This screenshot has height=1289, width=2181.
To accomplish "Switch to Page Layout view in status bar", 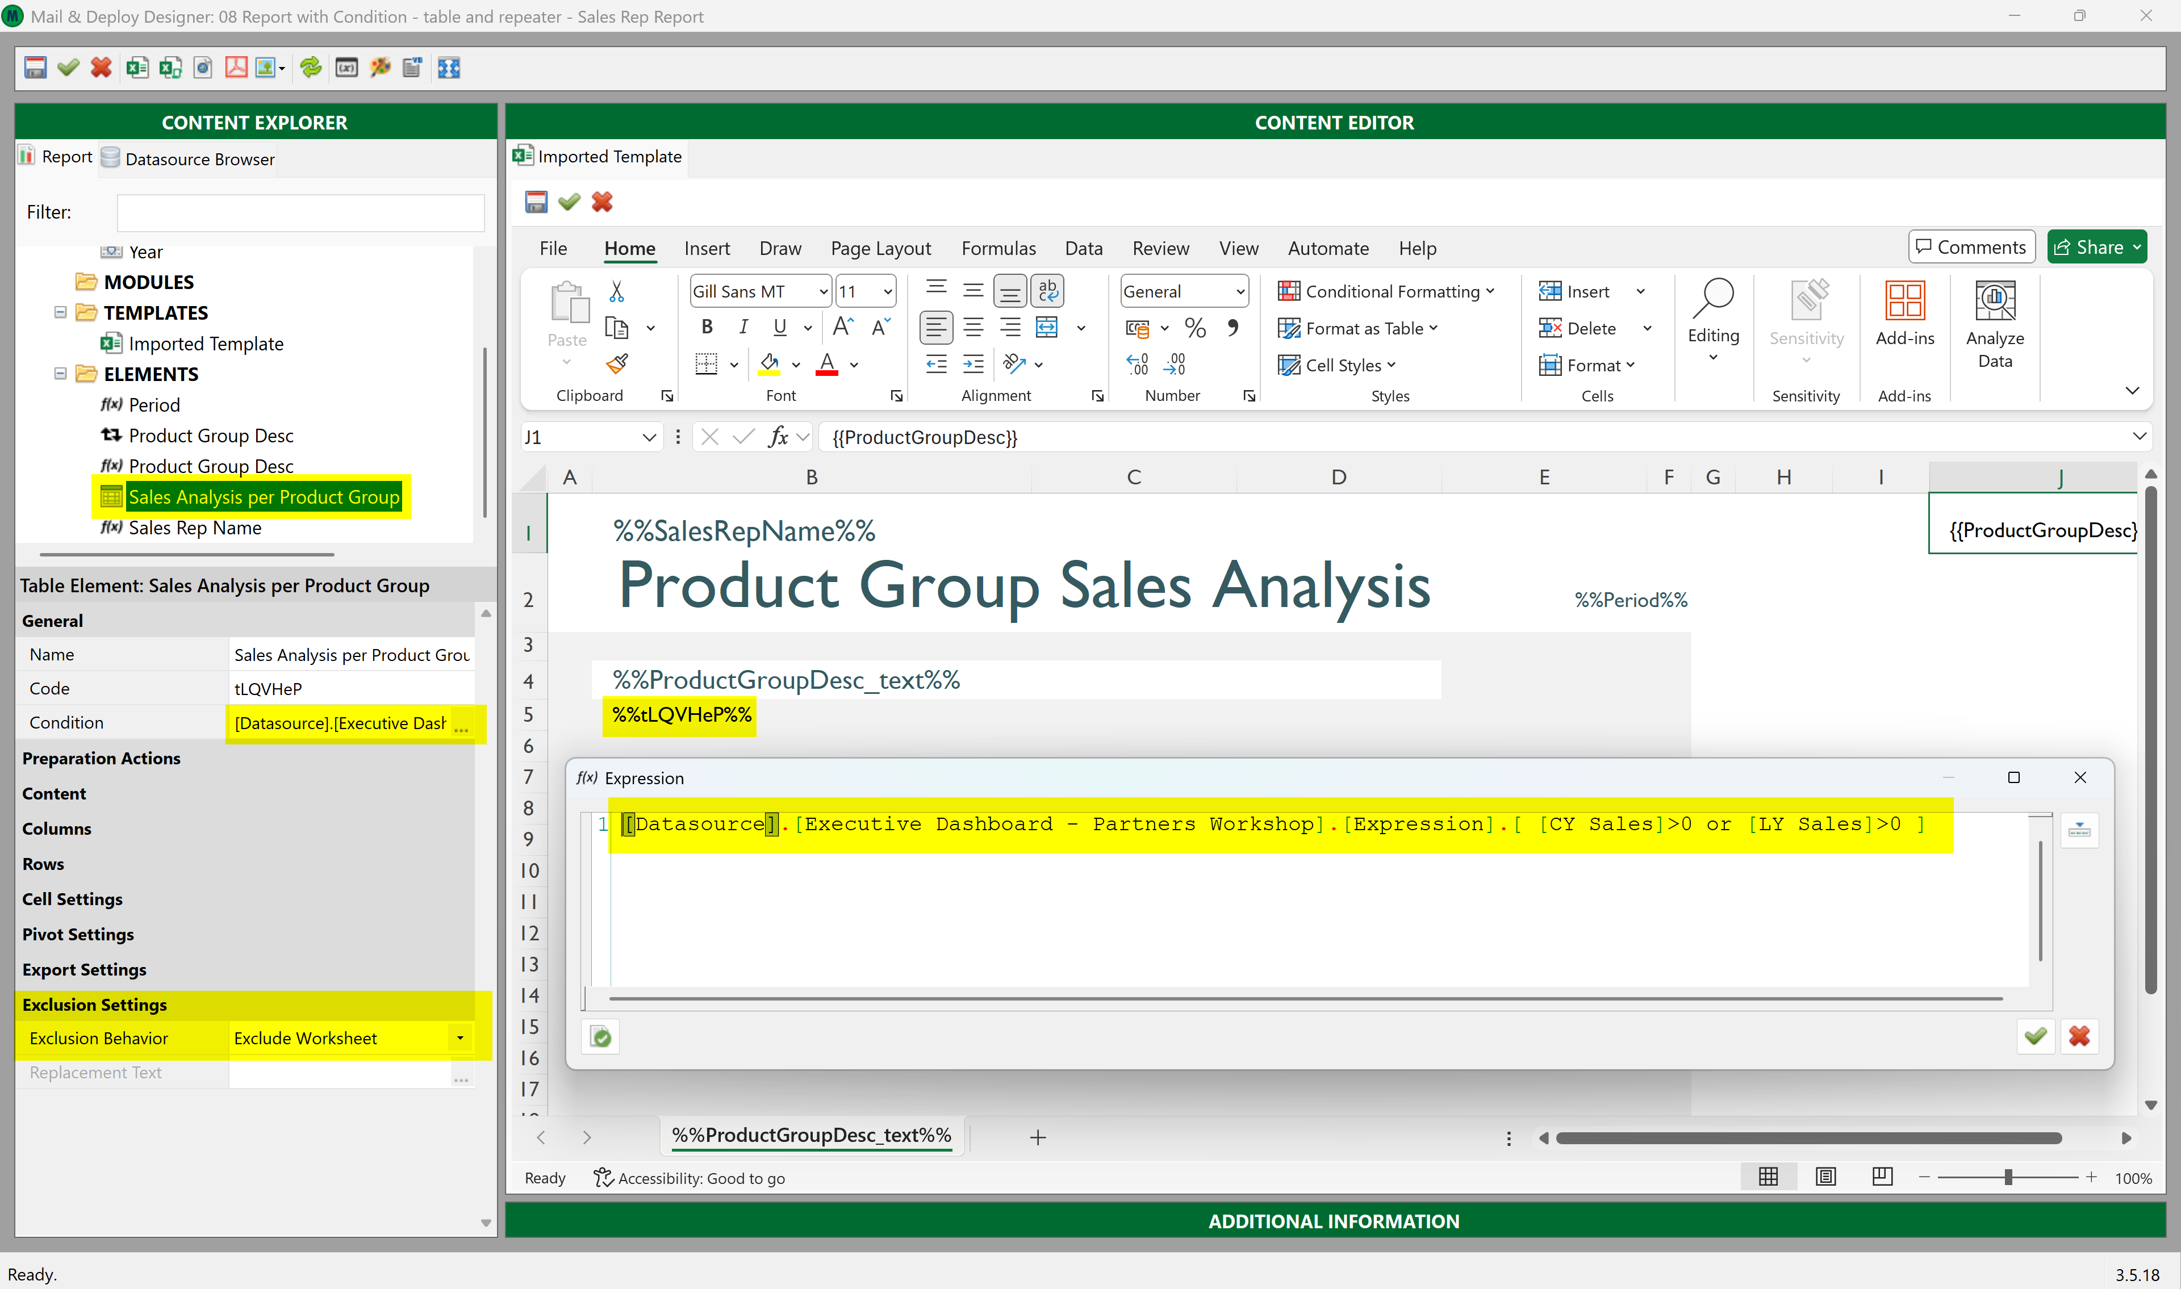I will pyautogui.click(x=1826, y=1177).
